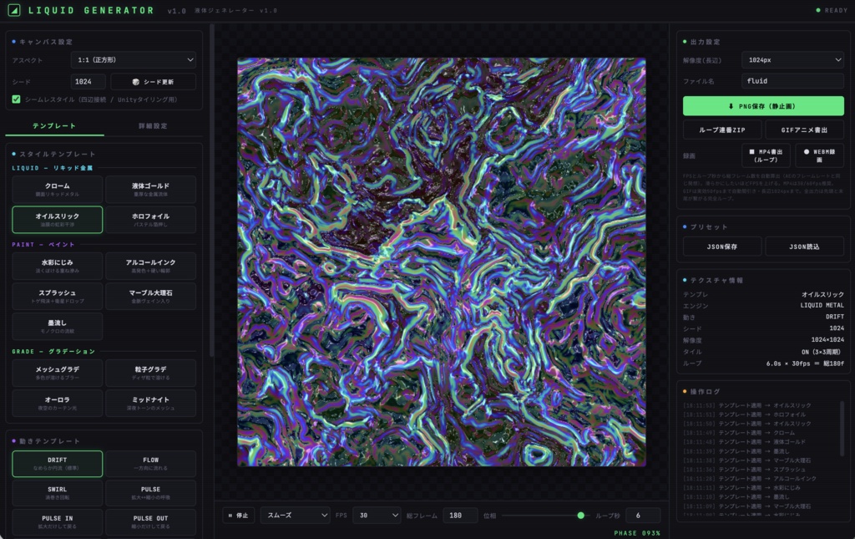
Task: Click the pause icon on 停止 button
Action: tap(230, 516)
